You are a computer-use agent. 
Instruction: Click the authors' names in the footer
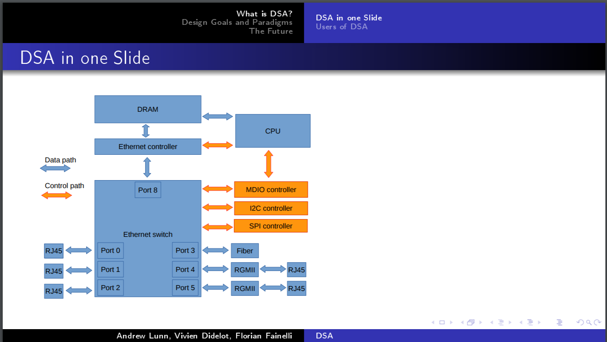205,336
